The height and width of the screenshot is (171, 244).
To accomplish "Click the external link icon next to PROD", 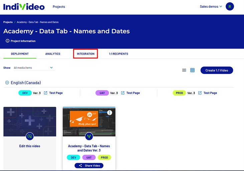I will click(200, 93).
